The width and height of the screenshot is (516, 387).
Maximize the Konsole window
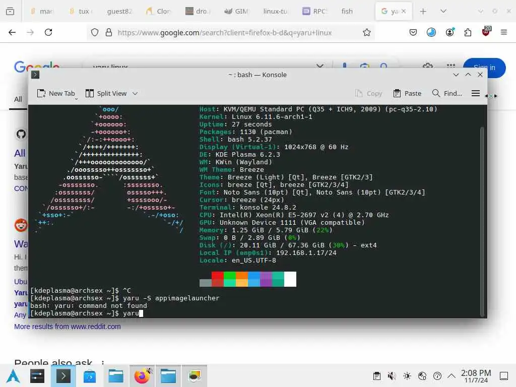click(468, 75)
